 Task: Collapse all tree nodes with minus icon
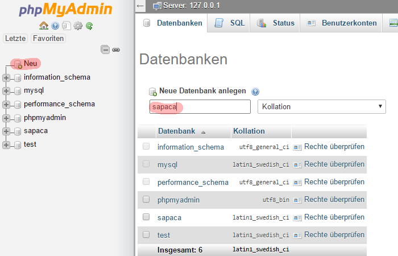(105, 49)
